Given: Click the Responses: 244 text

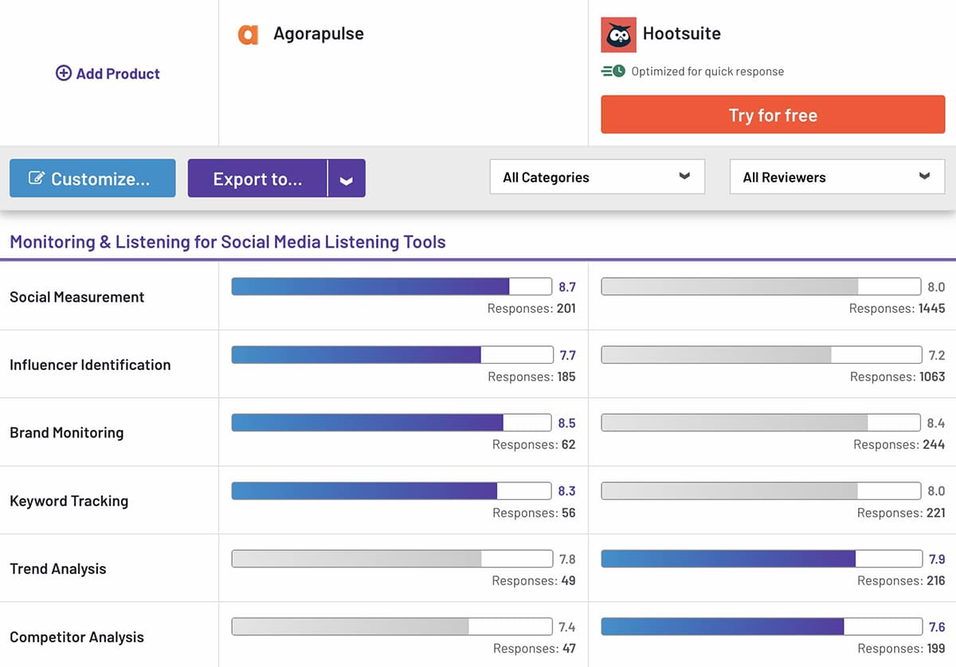Looking at the screenshot, I should 899,444.
